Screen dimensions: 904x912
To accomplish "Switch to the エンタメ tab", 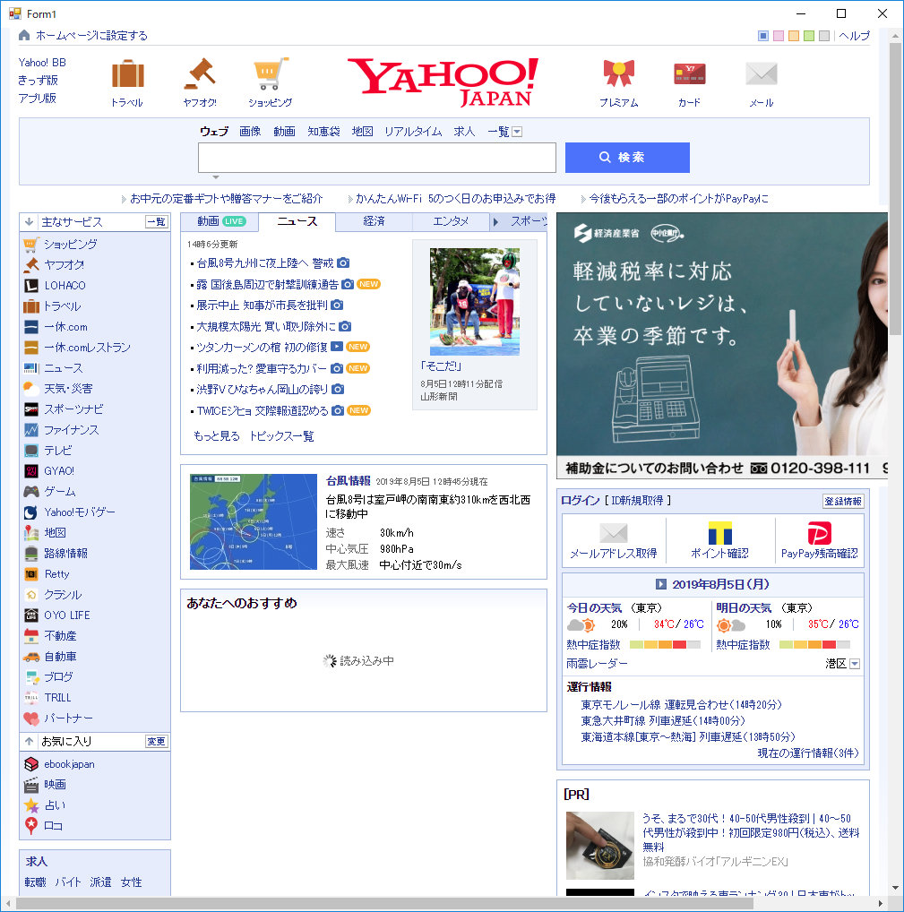I will pos(451,221).
